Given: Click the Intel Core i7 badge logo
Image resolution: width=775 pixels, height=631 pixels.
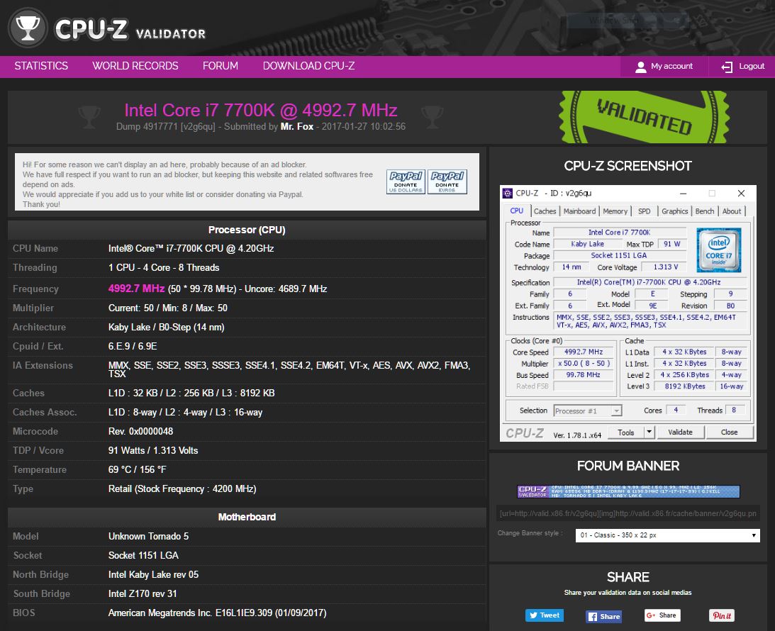Looking at the screenshot, I should pyautogui.click(x=719, y=250).
